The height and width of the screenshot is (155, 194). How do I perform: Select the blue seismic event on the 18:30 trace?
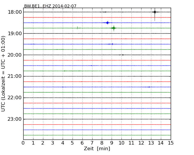point(107,23)
